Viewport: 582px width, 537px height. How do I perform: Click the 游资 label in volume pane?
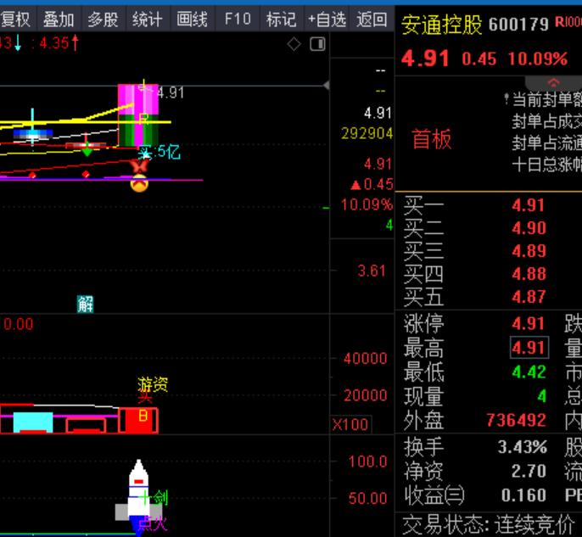153,384
